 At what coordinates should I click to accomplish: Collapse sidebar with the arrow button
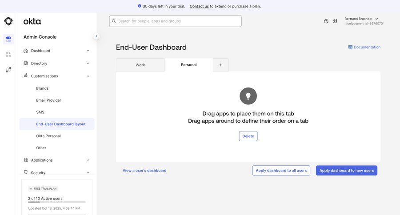[x=96, y=36]
